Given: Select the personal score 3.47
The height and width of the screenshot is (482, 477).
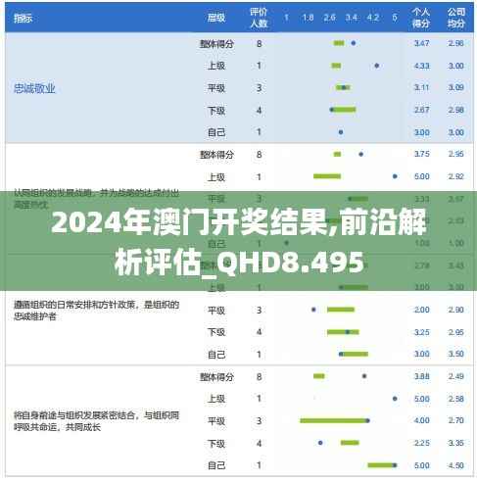Looking at the screenshot, I should click(x=421, y=43).
